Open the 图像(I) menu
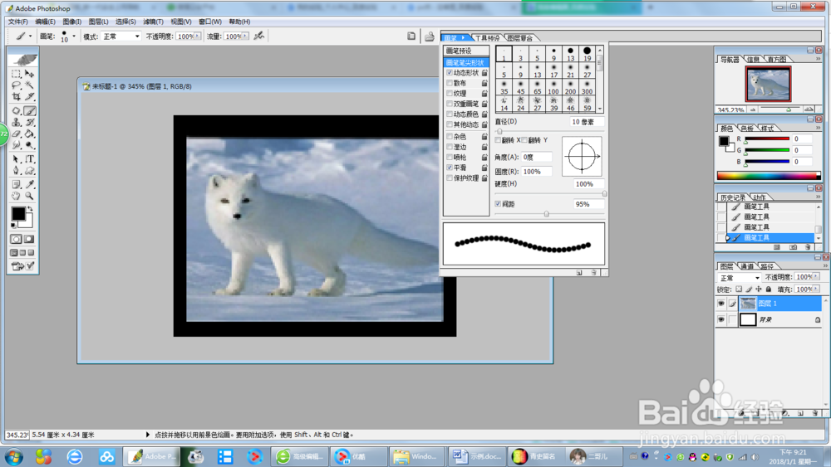Viewport: 831px width, 467px height. (72, 22)
